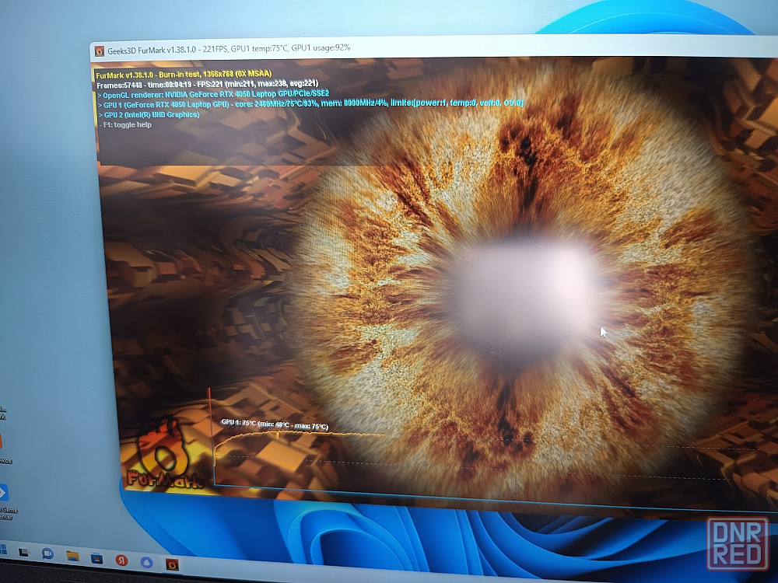Launch the Chat icon in the taskbar
The image size is (778, 583).
click(x=47, y=553)
